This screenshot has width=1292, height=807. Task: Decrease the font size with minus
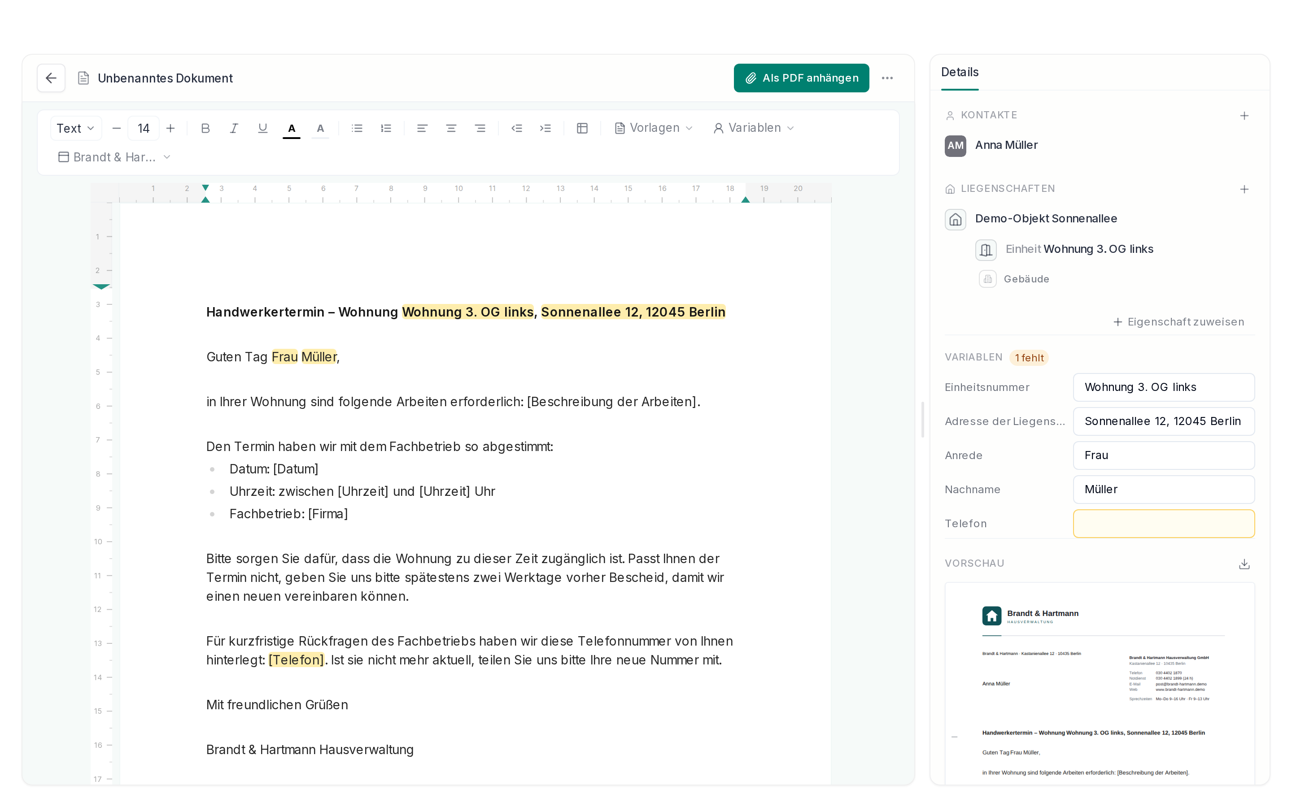coord(116,128)
